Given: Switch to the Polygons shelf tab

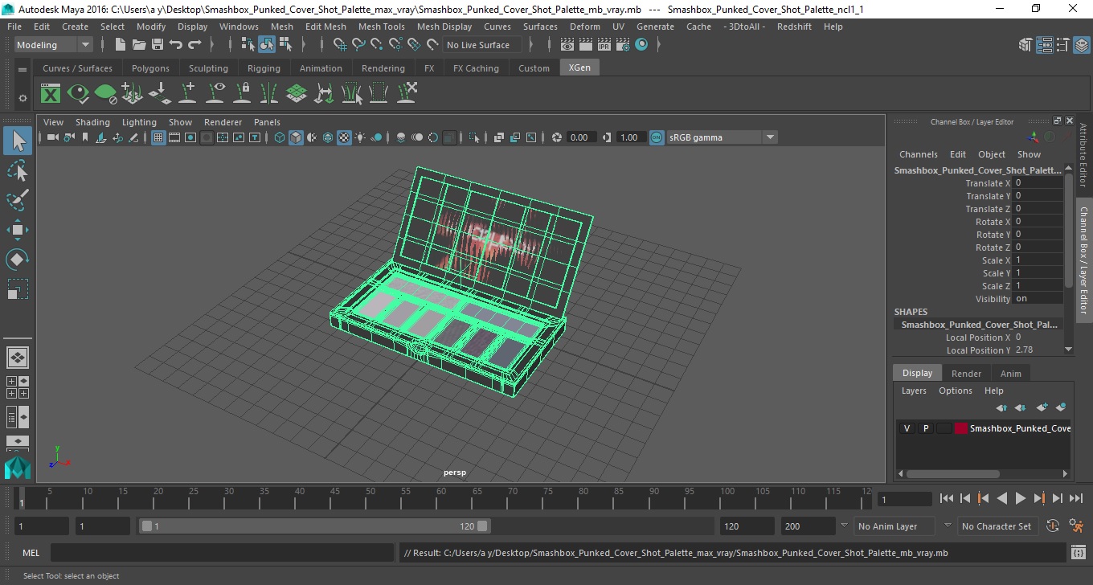Looking at the screenshot, I should click(x=150, y=68).
